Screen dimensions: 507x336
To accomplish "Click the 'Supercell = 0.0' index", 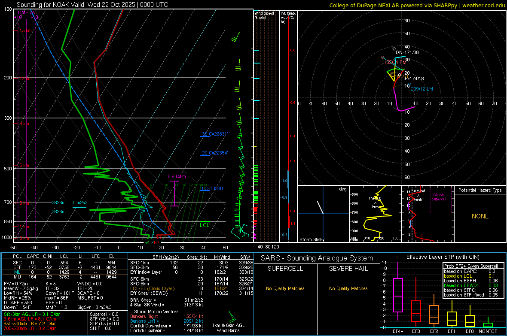I will tap(104, 315).
